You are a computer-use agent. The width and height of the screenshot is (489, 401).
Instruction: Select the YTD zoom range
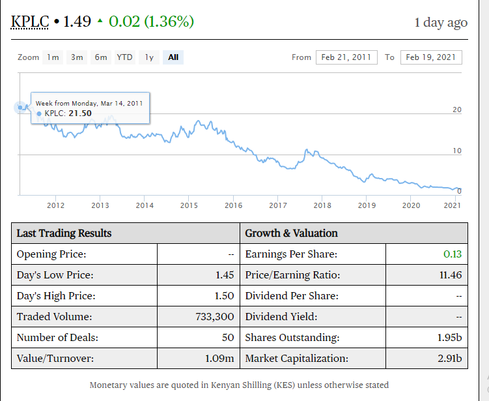coord(125,57)
